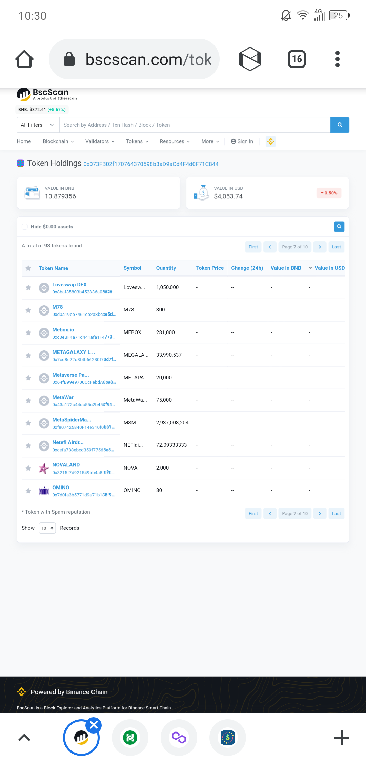366x762 pixels.
Task: Expand the More menu
Action: click(210, 141)
